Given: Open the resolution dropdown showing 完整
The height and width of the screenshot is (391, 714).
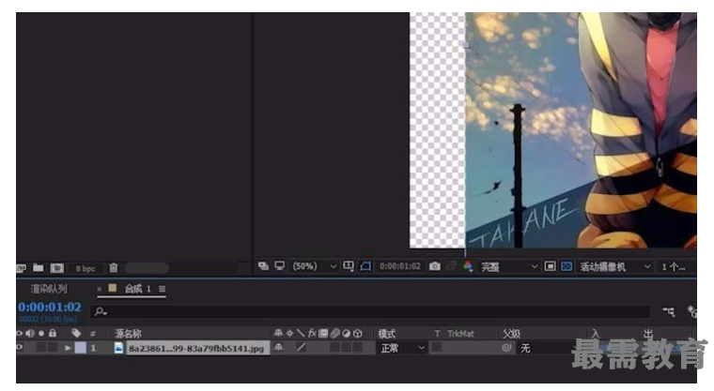Looking at the screenshot, I should coord(509,266).
